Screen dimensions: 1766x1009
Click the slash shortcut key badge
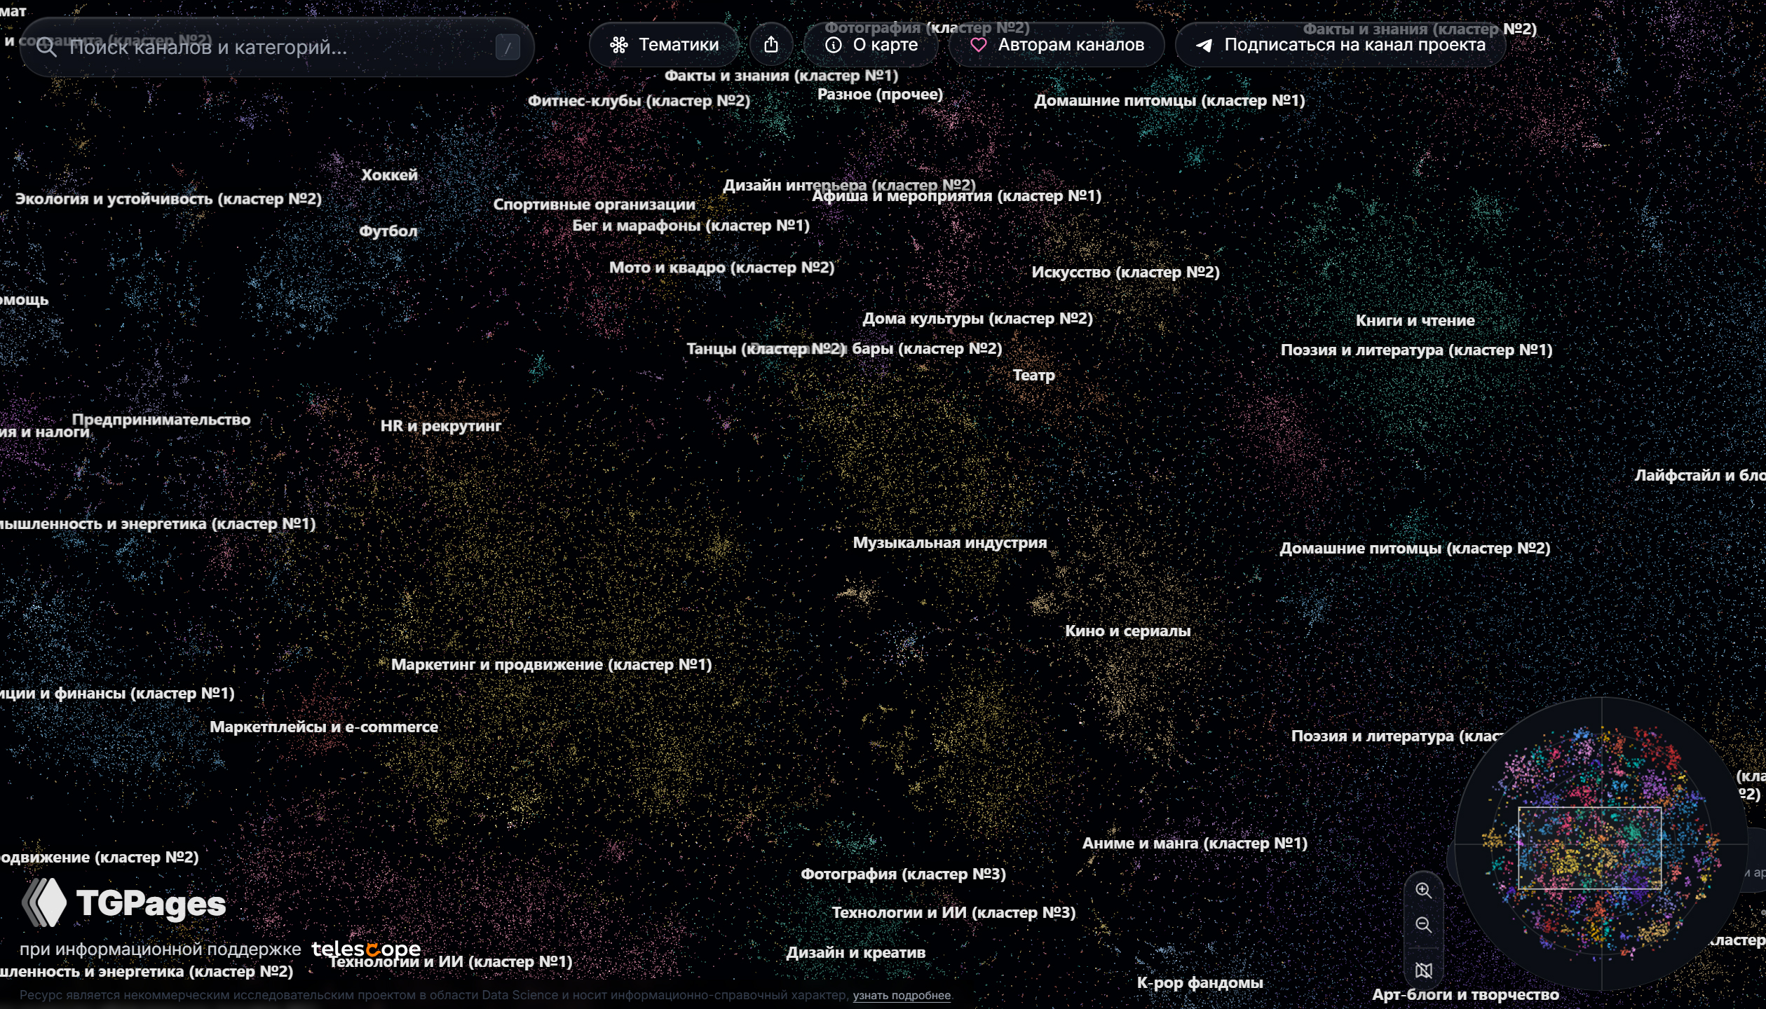click(x=508, y=48)
